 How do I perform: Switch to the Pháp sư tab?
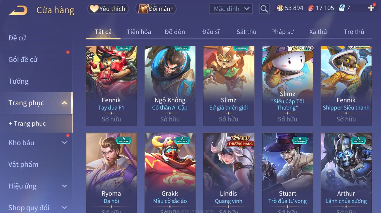point(282,32)
